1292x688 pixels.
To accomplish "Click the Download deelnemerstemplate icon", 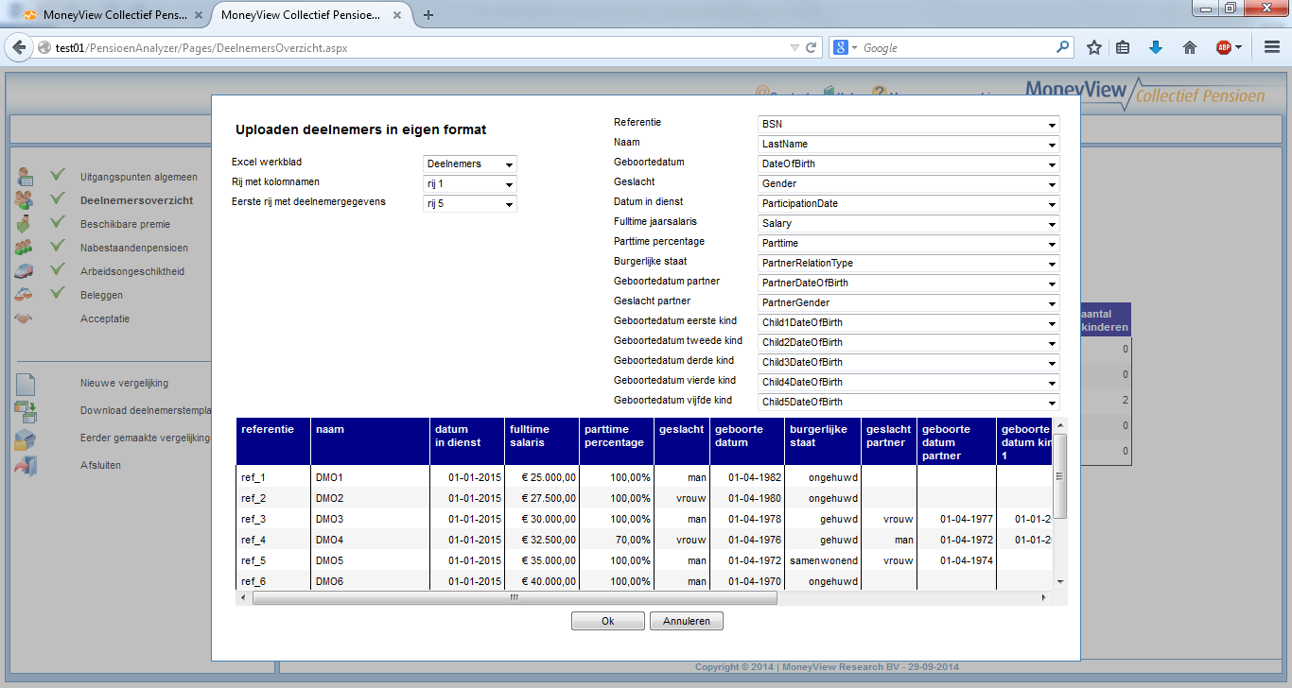I will [26, 411].
